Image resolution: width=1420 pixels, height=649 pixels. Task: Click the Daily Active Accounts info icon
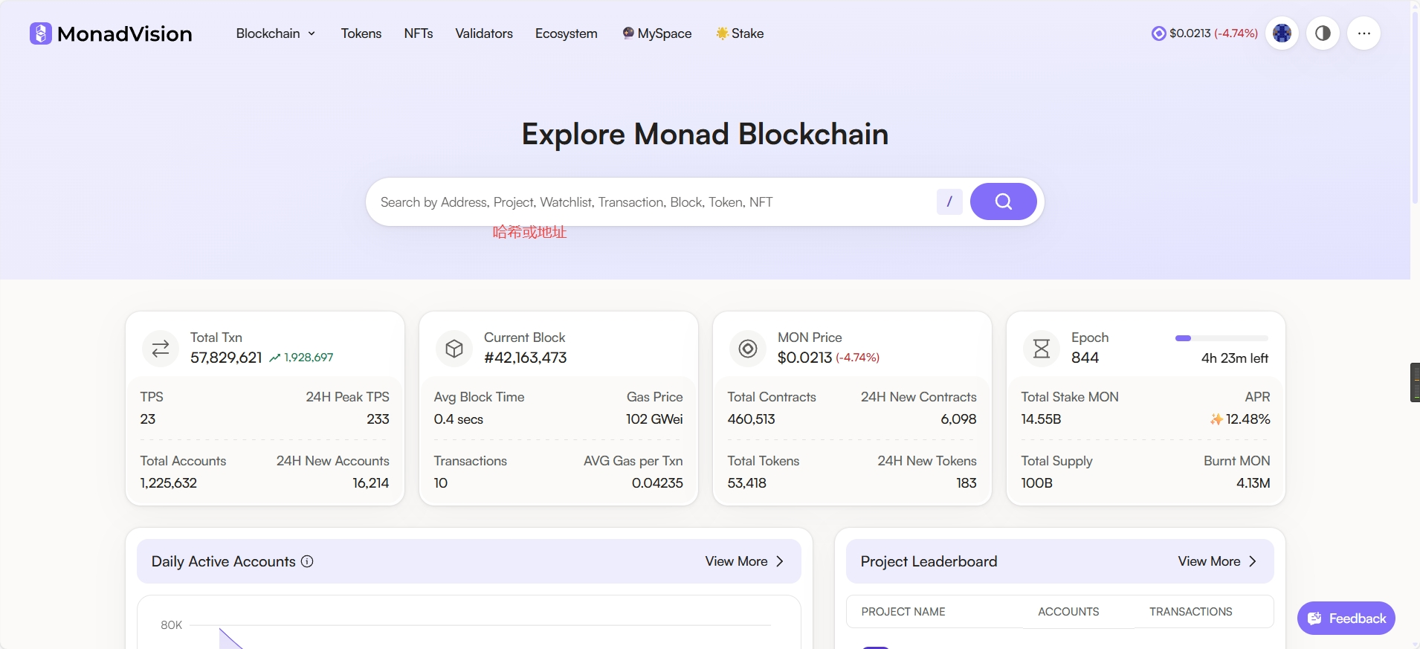[x=307, y=561]
